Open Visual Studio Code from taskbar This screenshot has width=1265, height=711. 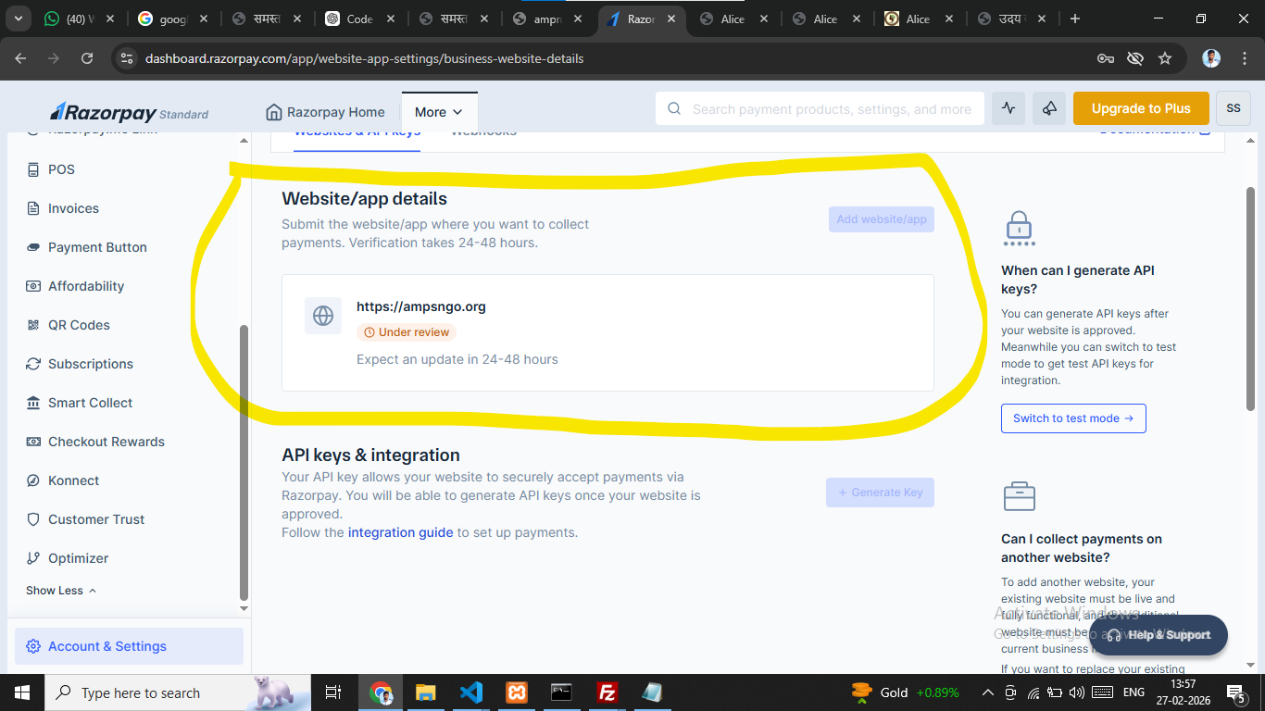pos(470,692)
